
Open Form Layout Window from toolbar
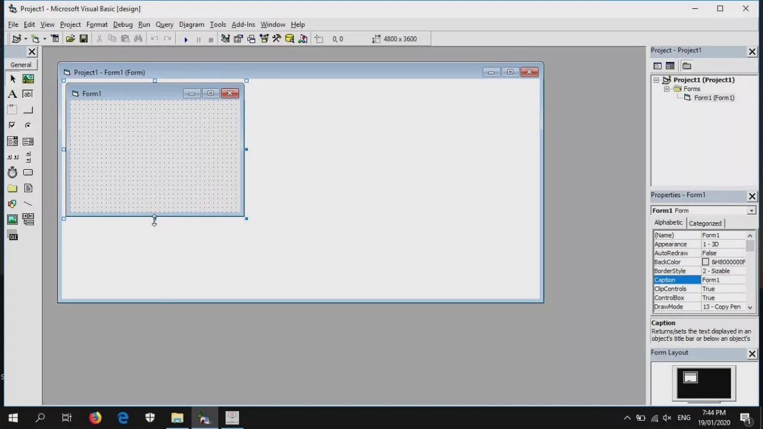(x=251, y=39)
